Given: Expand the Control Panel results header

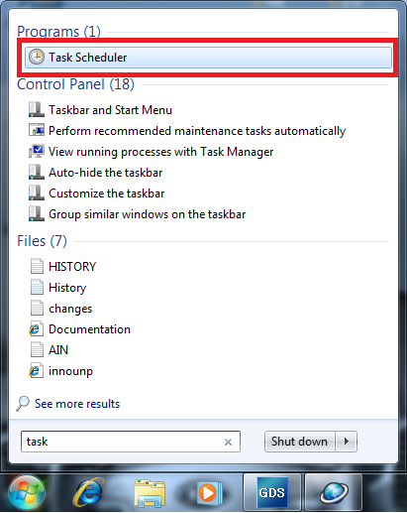Looking at the screenshot, I should coord(75,84).
